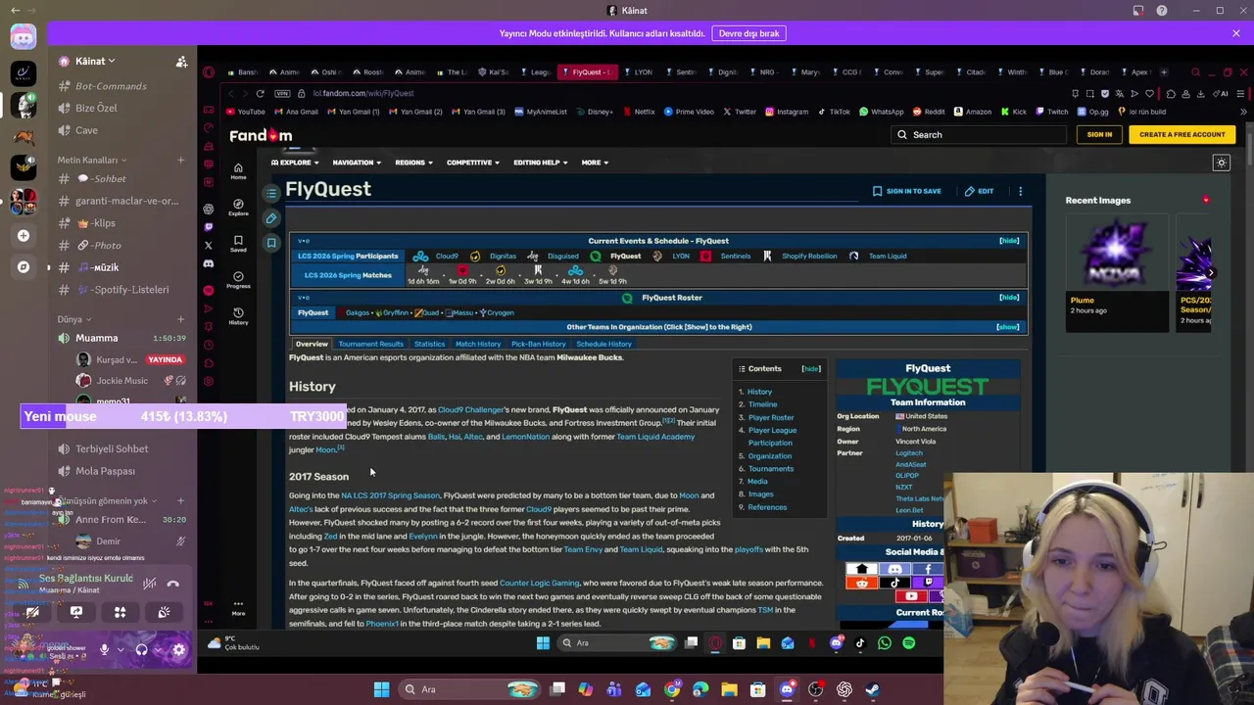The height and width of the screenshot is (705, 1254).
Task: Toggle the camera in the voice panel
Action: coord(32,612)
